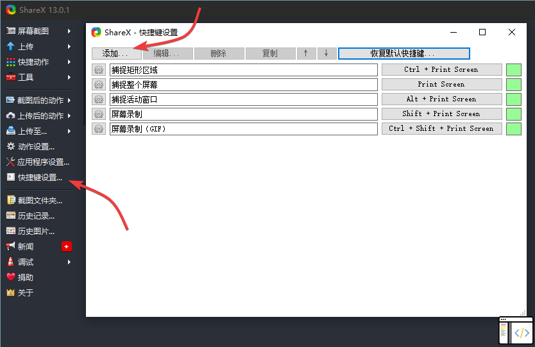Viewport: 535px width, 347px height.
Task: Click the green status box for 捕捉整个屏幕
Action: coord(513,84)
